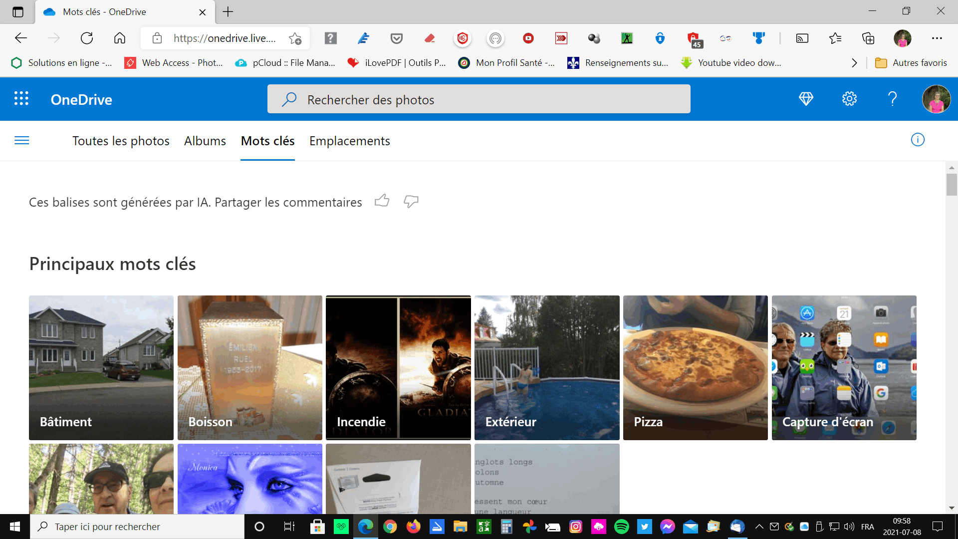Screen dimensions: 958x539
Task: Click the Rechercher des photos search box
Action: pyautogui.click(x=479, y=99)
